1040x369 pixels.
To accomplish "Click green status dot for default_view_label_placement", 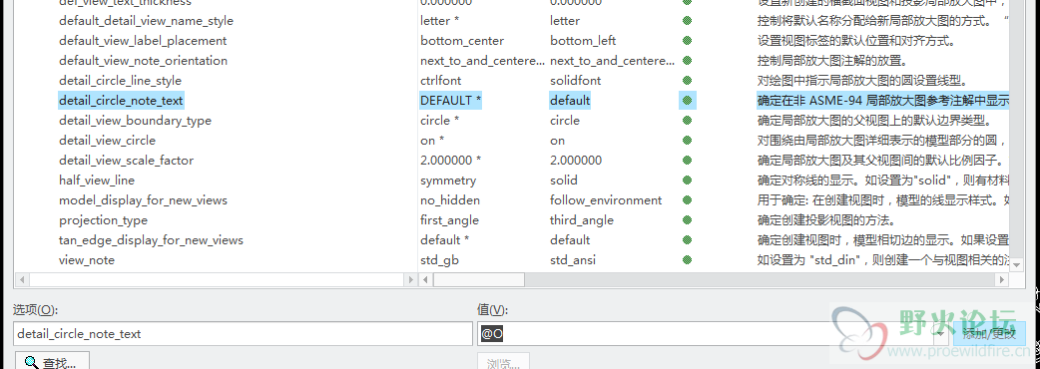I will click(687, 41).
